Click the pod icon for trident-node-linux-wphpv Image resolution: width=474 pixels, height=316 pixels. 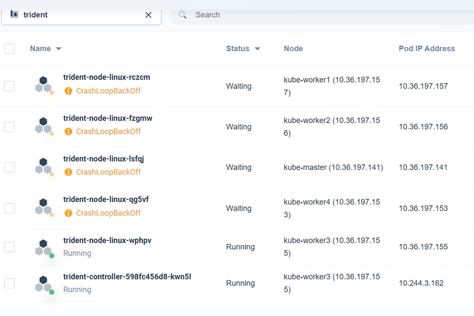coord(43,248)
